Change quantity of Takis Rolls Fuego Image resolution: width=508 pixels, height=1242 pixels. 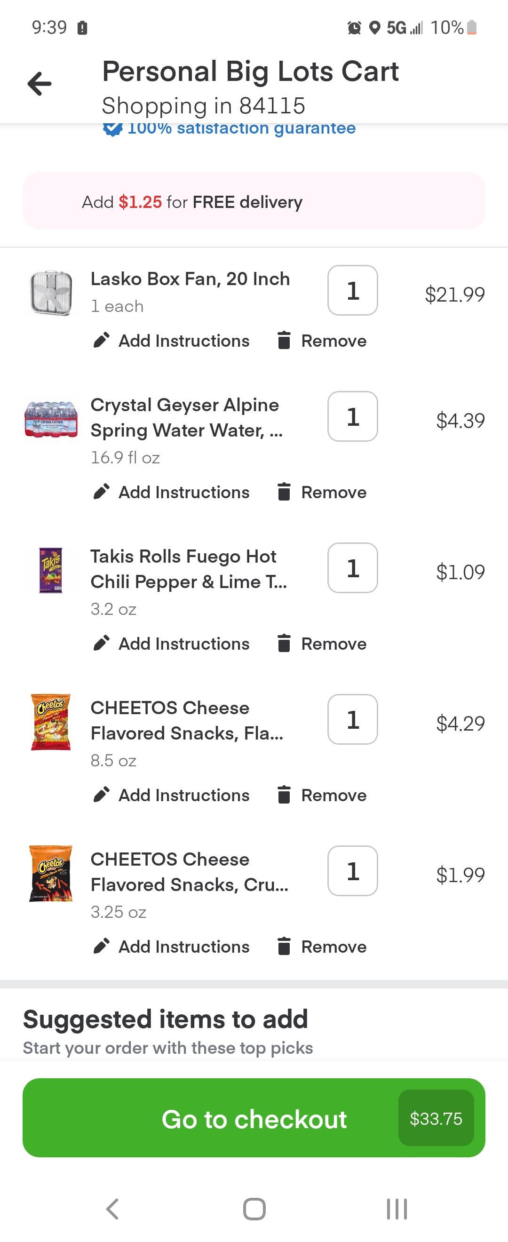pos(352,568)
